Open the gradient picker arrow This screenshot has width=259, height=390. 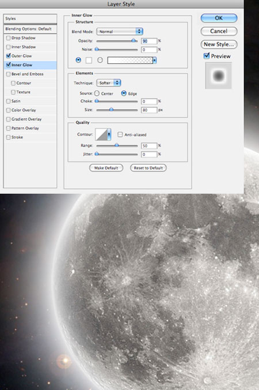[155, 60]
